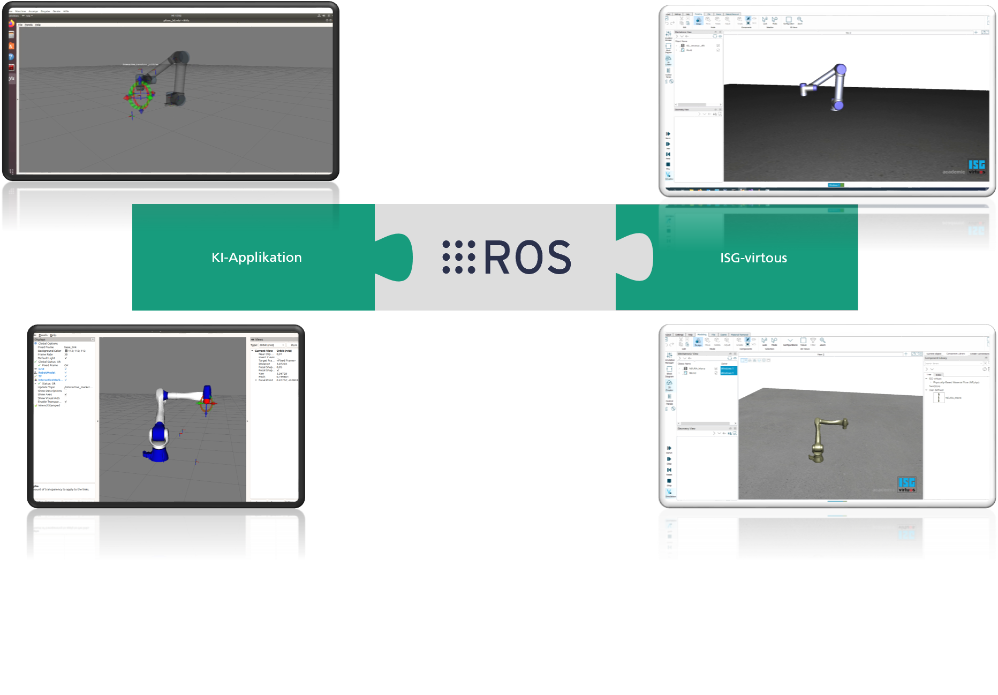Open Scene tab in bottom-right ISG-virtuos window

tap(723, 335)
